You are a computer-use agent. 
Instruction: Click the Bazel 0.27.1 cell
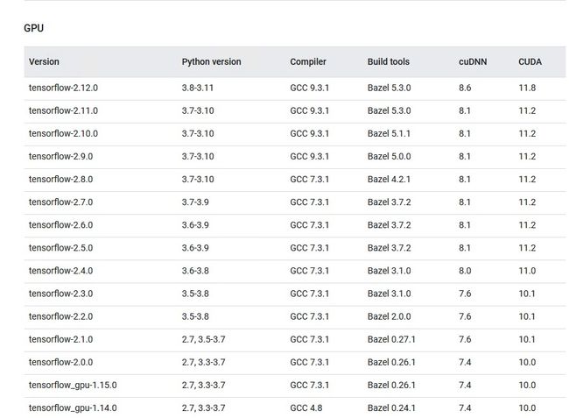391,339
